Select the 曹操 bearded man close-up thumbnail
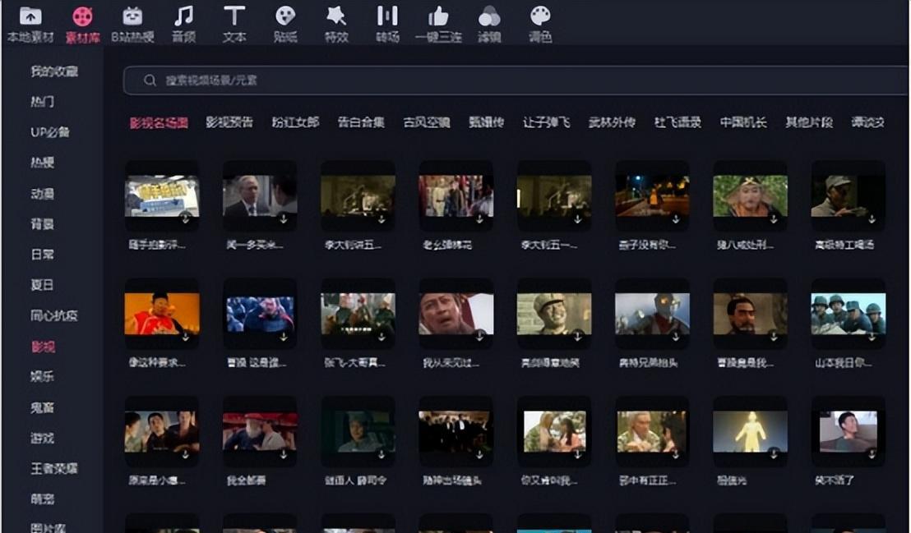 point(750,314)
